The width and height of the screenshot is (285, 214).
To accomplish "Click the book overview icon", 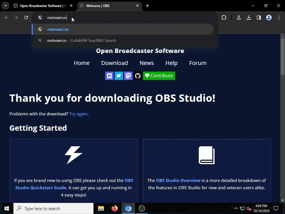I will 207,155.
